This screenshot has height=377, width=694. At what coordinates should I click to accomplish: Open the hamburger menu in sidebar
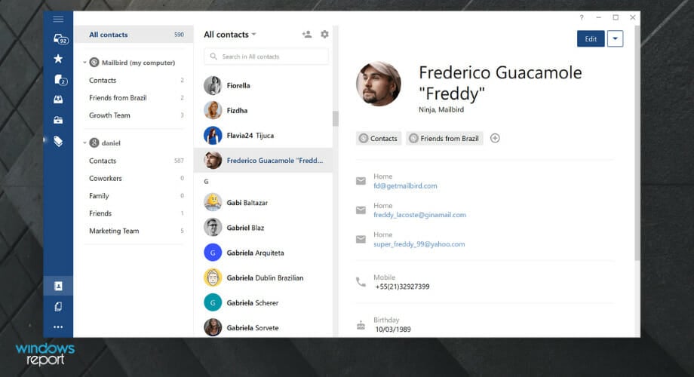[58, 19]
